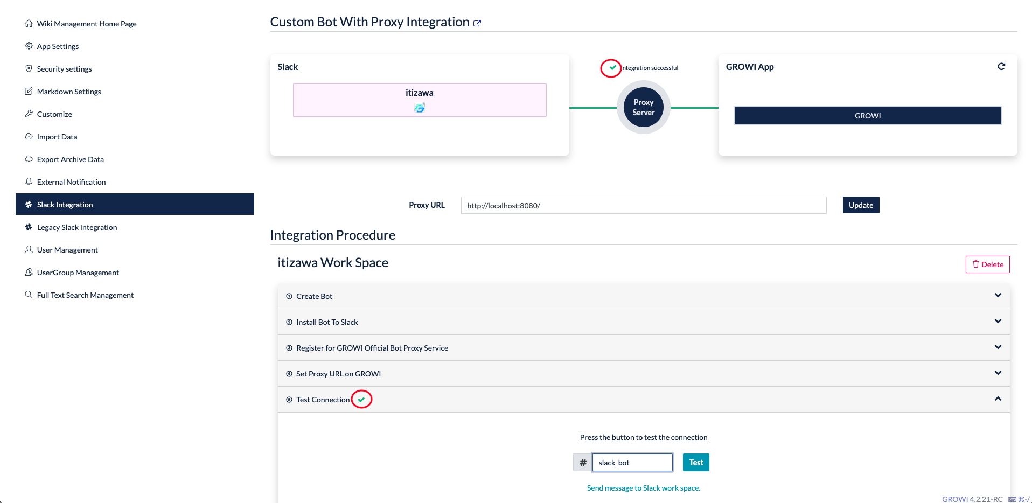Image resolution: width=1032 pixels, height=503 pixels.
Task: Click the Test button
Action: point(696,463)
